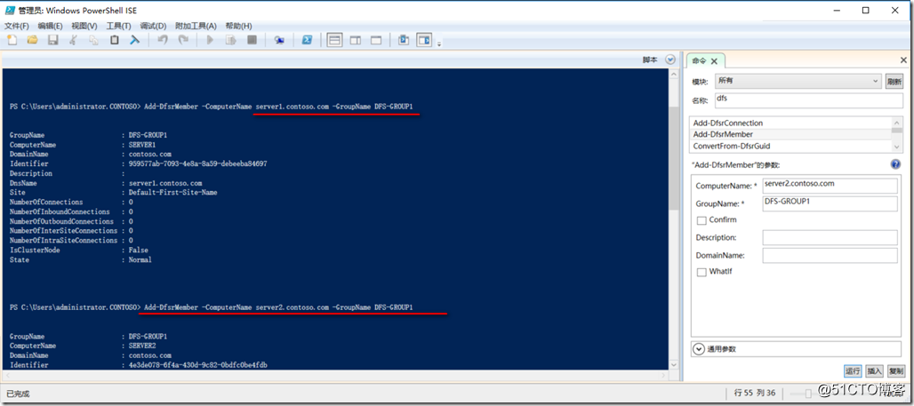Viewport: 914px width, 406px height.
Task: Select ConvertFrom-DfsrGuid in the command list
Action: click(x=791, y=146)
